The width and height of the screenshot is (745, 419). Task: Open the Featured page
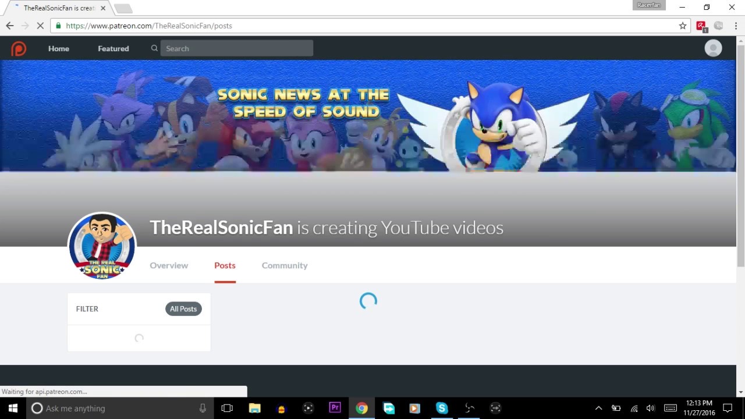(x=113, y=48)
